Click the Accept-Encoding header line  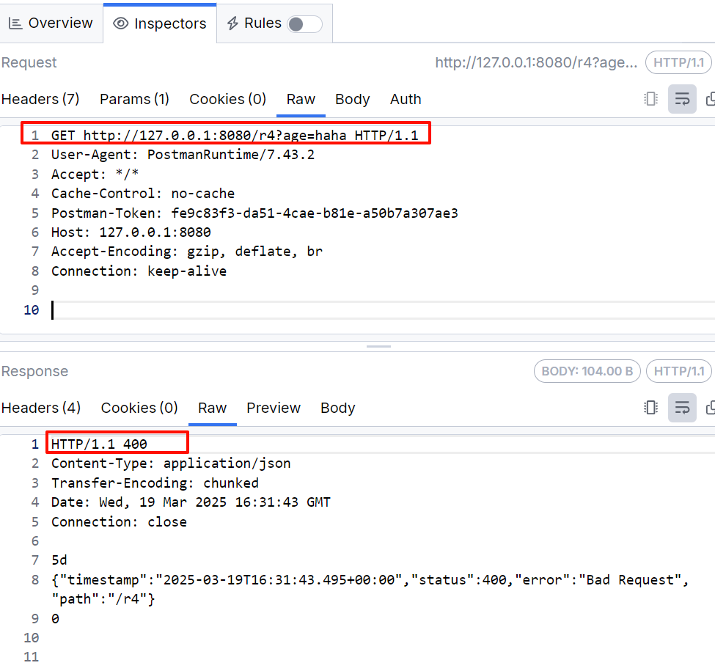[x=186, y=252]
